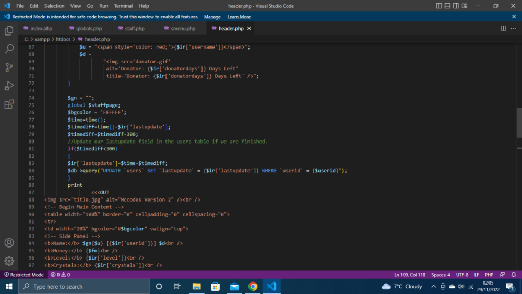Open the PHP language mode selector

(489, 275)
